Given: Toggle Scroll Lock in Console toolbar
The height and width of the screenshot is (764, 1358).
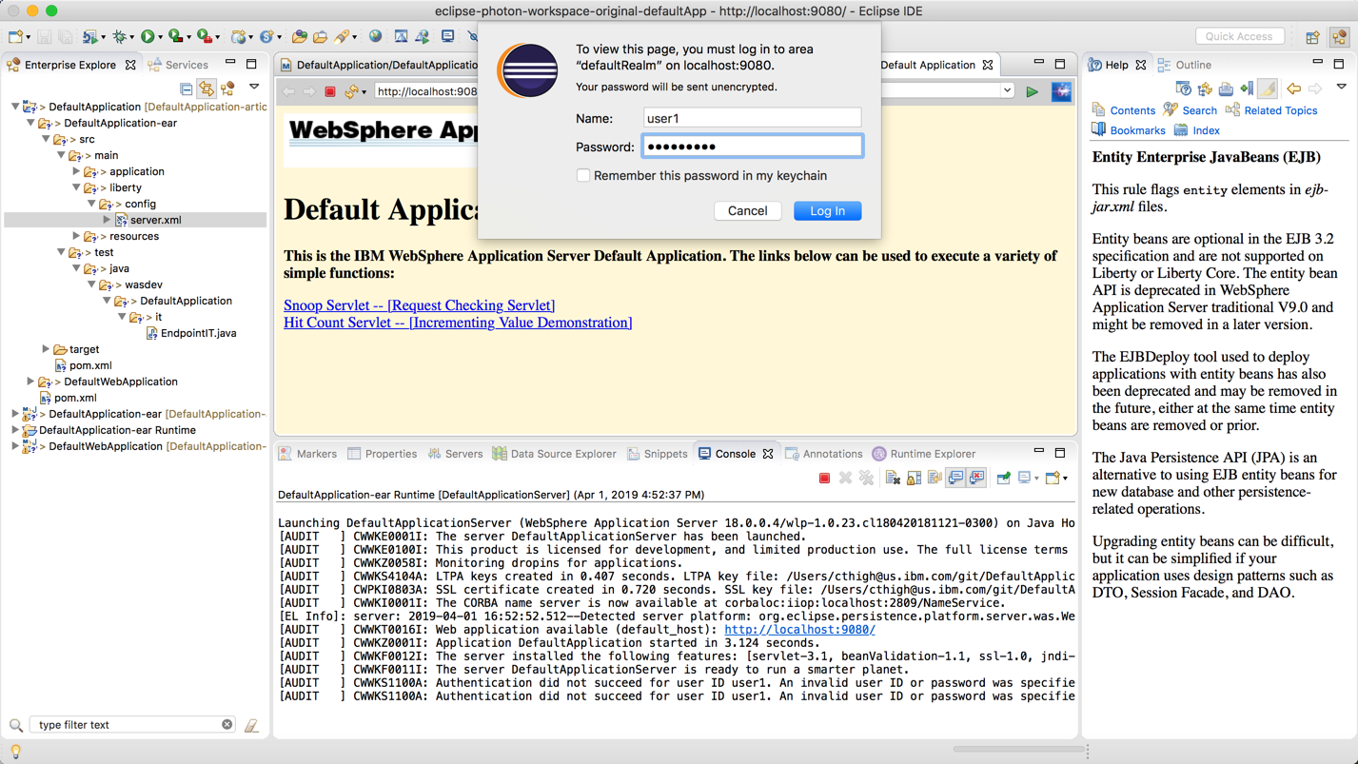Looking at the screenshot, I should (914, 478).
